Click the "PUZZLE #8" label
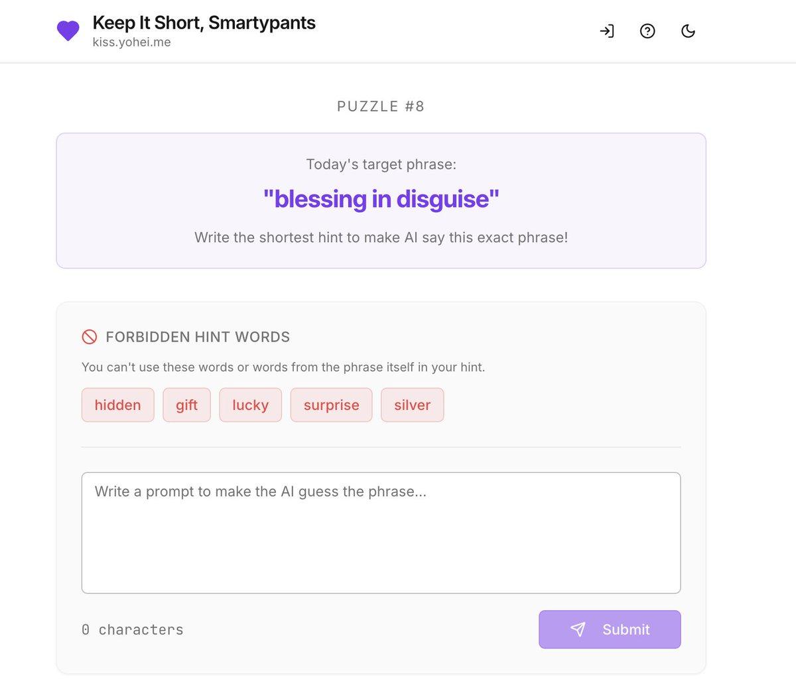796x695 pixels. click(381, 106)
